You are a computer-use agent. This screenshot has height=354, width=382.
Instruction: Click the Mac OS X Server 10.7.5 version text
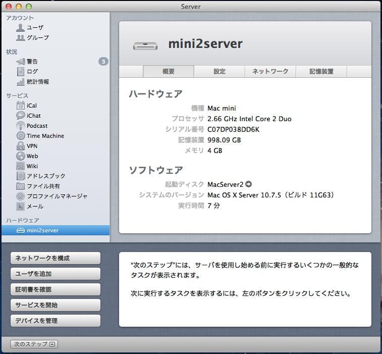tap(270, 195)
